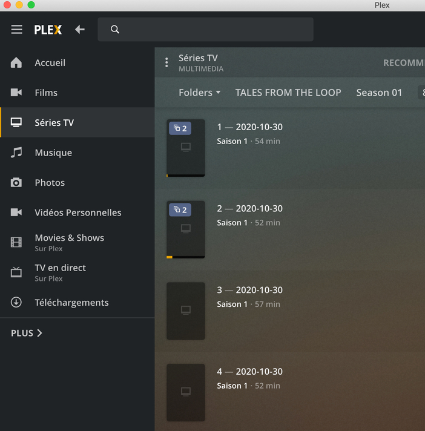Open Séries TV library options dots

coord(166,62)
